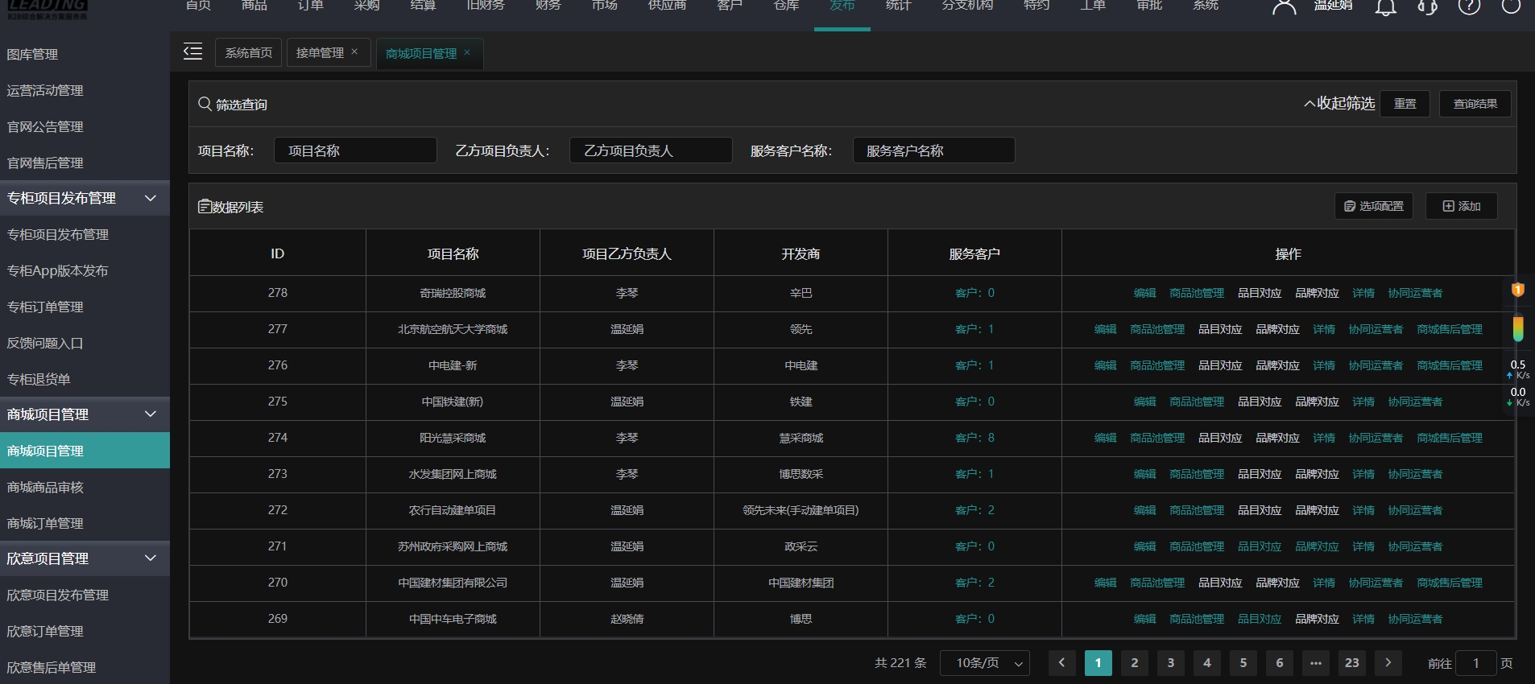The image size is (1535, 684).
Task: Close the 商城项目管理 tab with its x
Action: [467, 52]
